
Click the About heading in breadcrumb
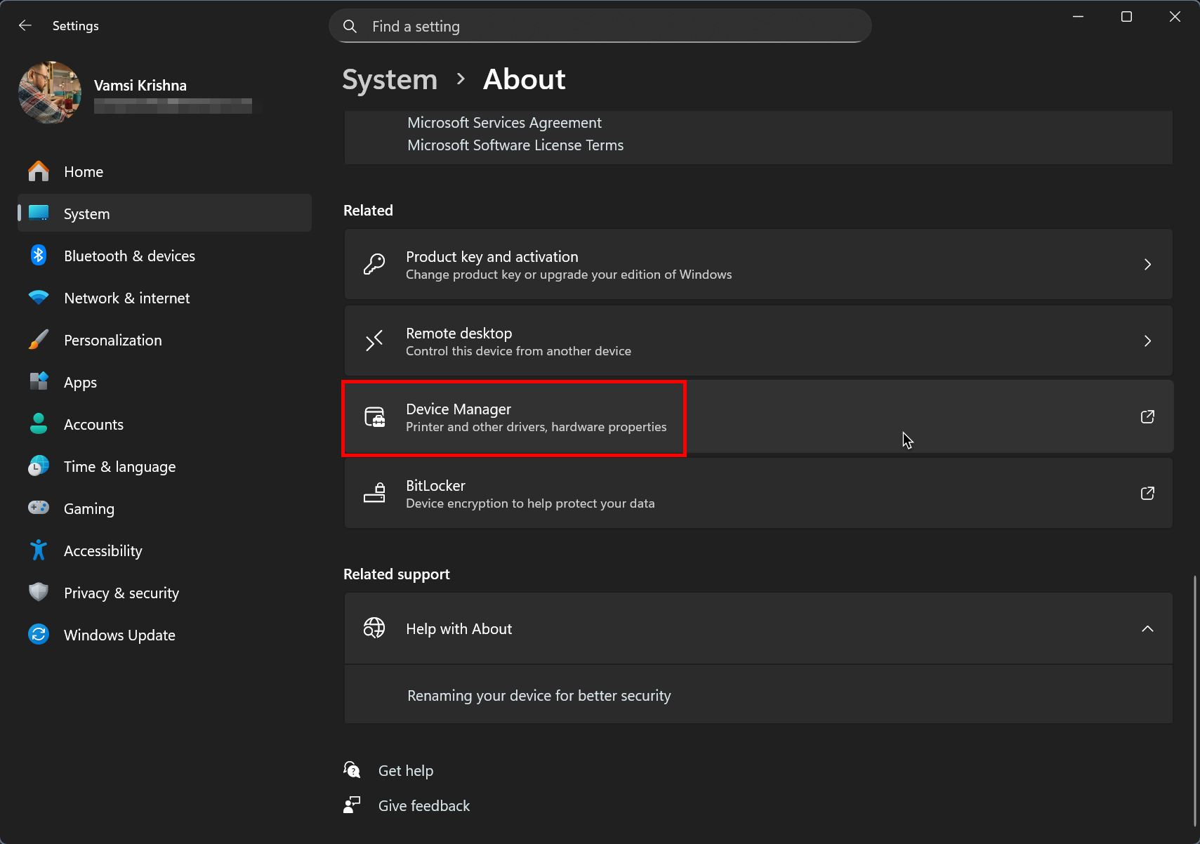pos(524,79)
